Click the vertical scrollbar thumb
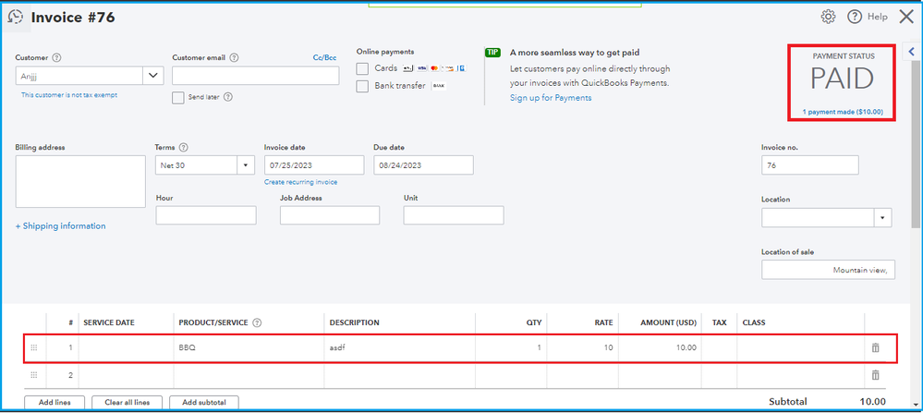This screenshot has width=923, height=413. point(916,144)
